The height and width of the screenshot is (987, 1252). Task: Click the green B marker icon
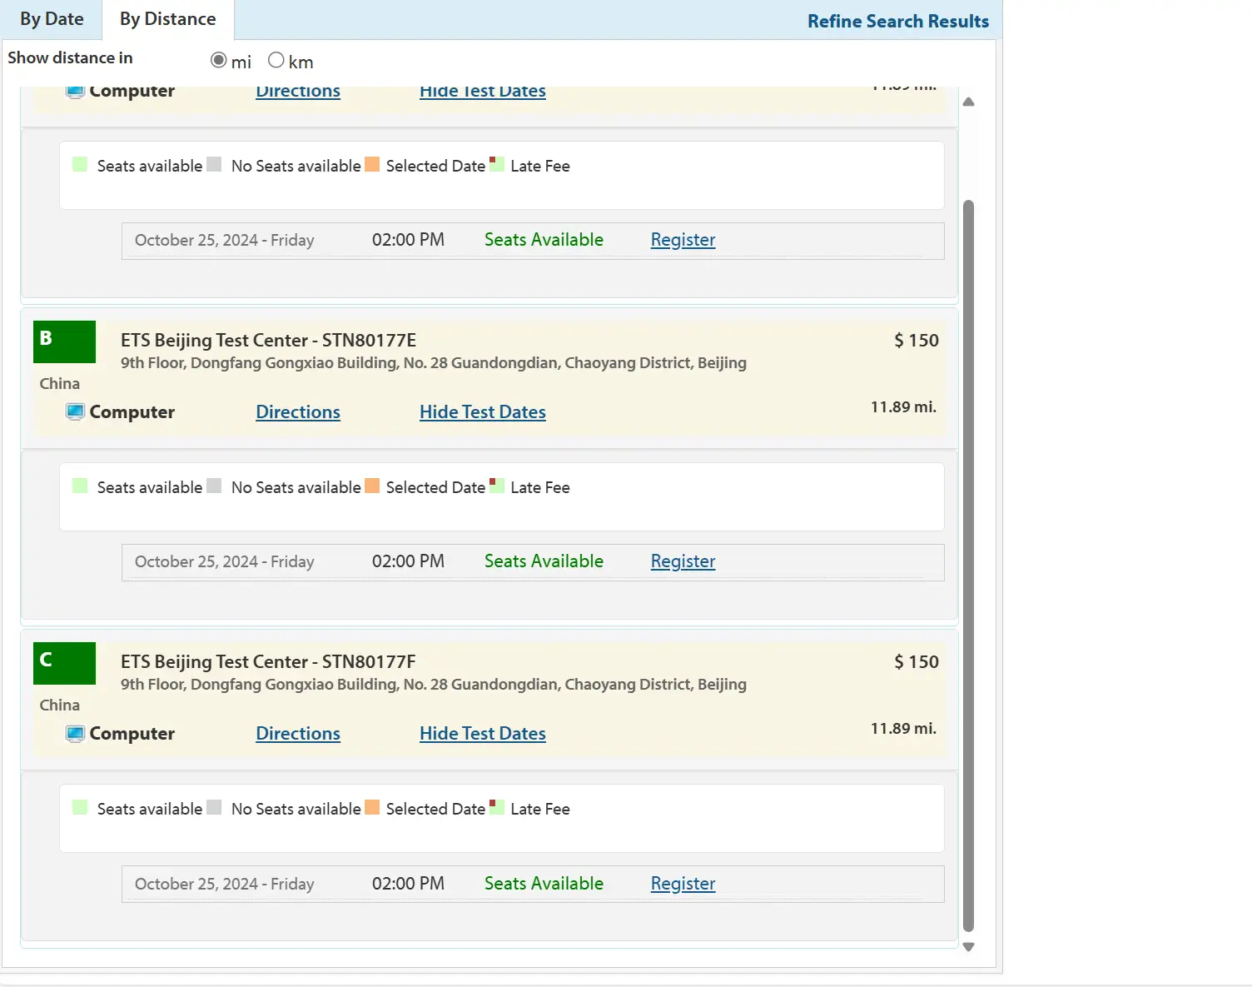coord(64,341)
